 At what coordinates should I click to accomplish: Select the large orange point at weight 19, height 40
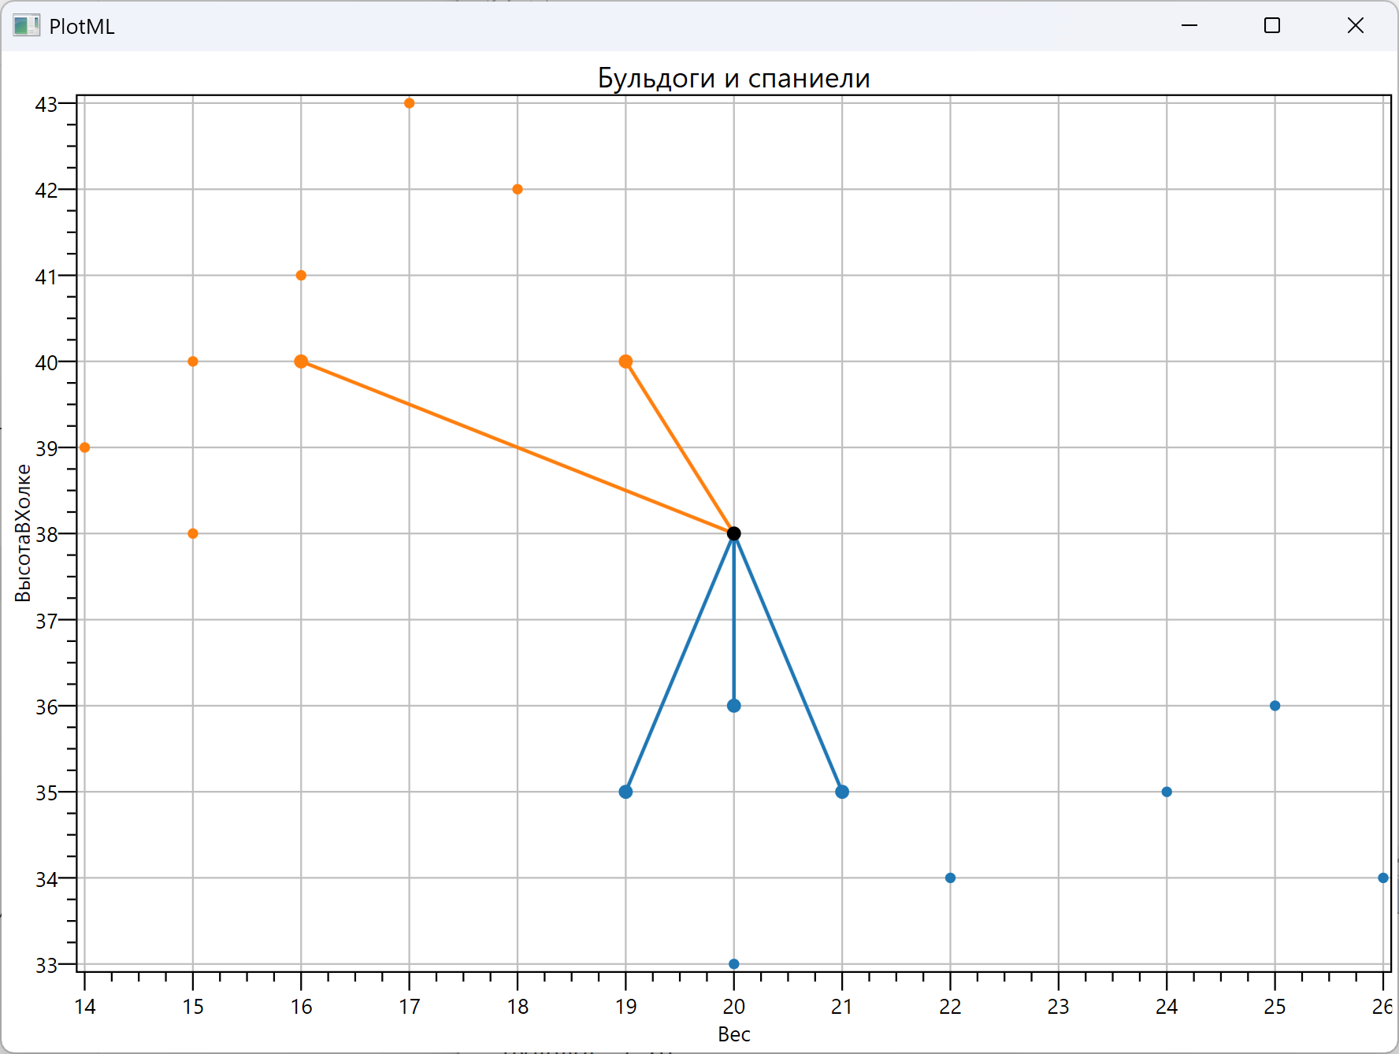[x=625, y=362]
